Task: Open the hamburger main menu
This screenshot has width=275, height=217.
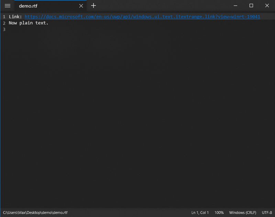Action: pos(8,6)
